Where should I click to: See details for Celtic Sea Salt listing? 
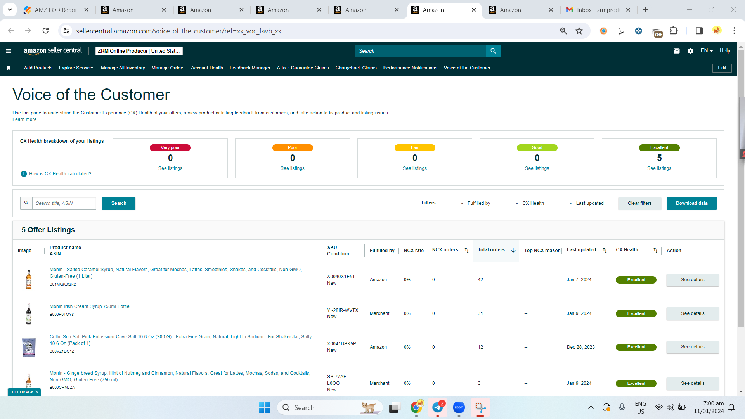(x=693, y=347)
